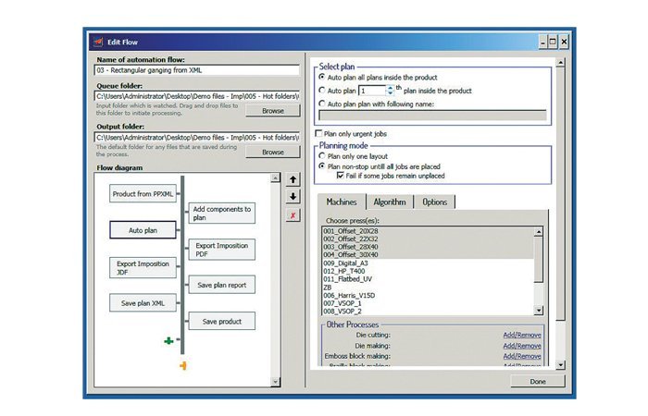Select Plan non-stop until all jobs placed
The image size is (648, 416).
pyautogui.click(x=322, y=165)
